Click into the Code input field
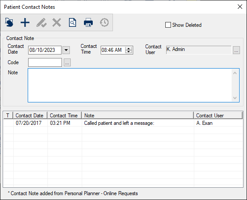The height and width of the screenshot is (200, 247). (45, 62)
